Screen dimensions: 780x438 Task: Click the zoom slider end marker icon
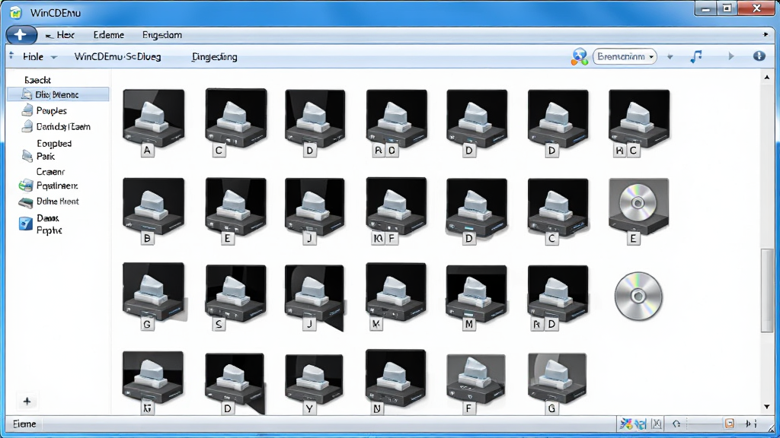[x=750, y=424]
